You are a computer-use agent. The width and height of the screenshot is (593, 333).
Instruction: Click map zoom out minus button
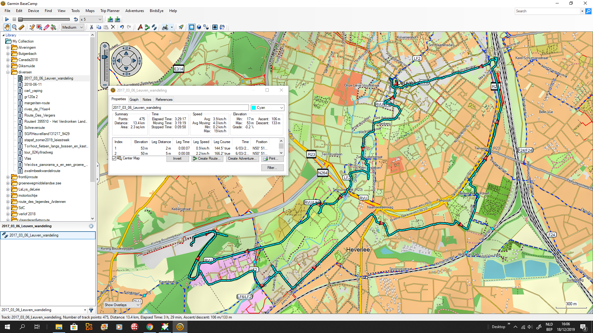(x=105, y=85)
